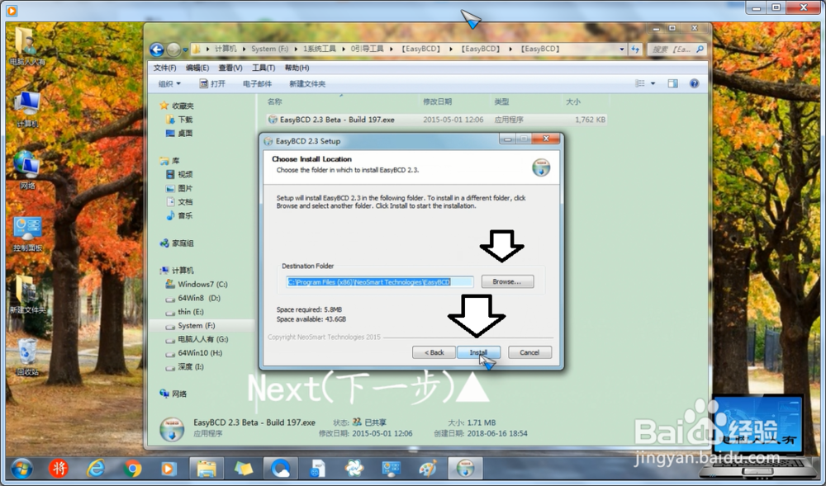The height and width of the screenshot is (486, 826).
Task: Click the Explorer help question icon
Action: pos(695,83)
